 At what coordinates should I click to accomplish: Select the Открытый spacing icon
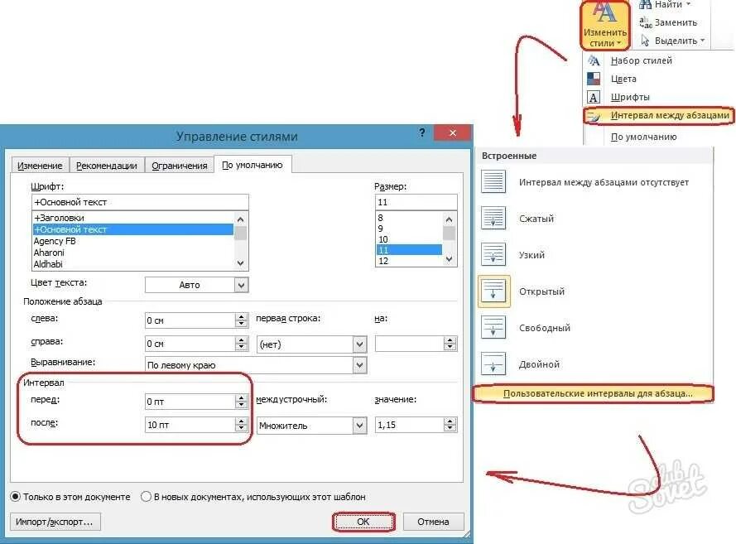493,291
